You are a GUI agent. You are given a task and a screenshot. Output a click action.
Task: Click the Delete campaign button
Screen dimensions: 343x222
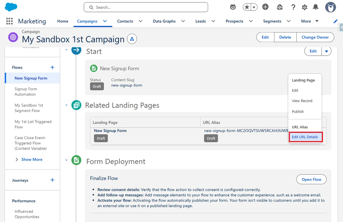(x=285, y=37)
